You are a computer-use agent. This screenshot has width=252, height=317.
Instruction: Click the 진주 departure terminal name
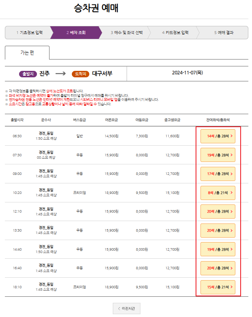(x=44, y=73)
